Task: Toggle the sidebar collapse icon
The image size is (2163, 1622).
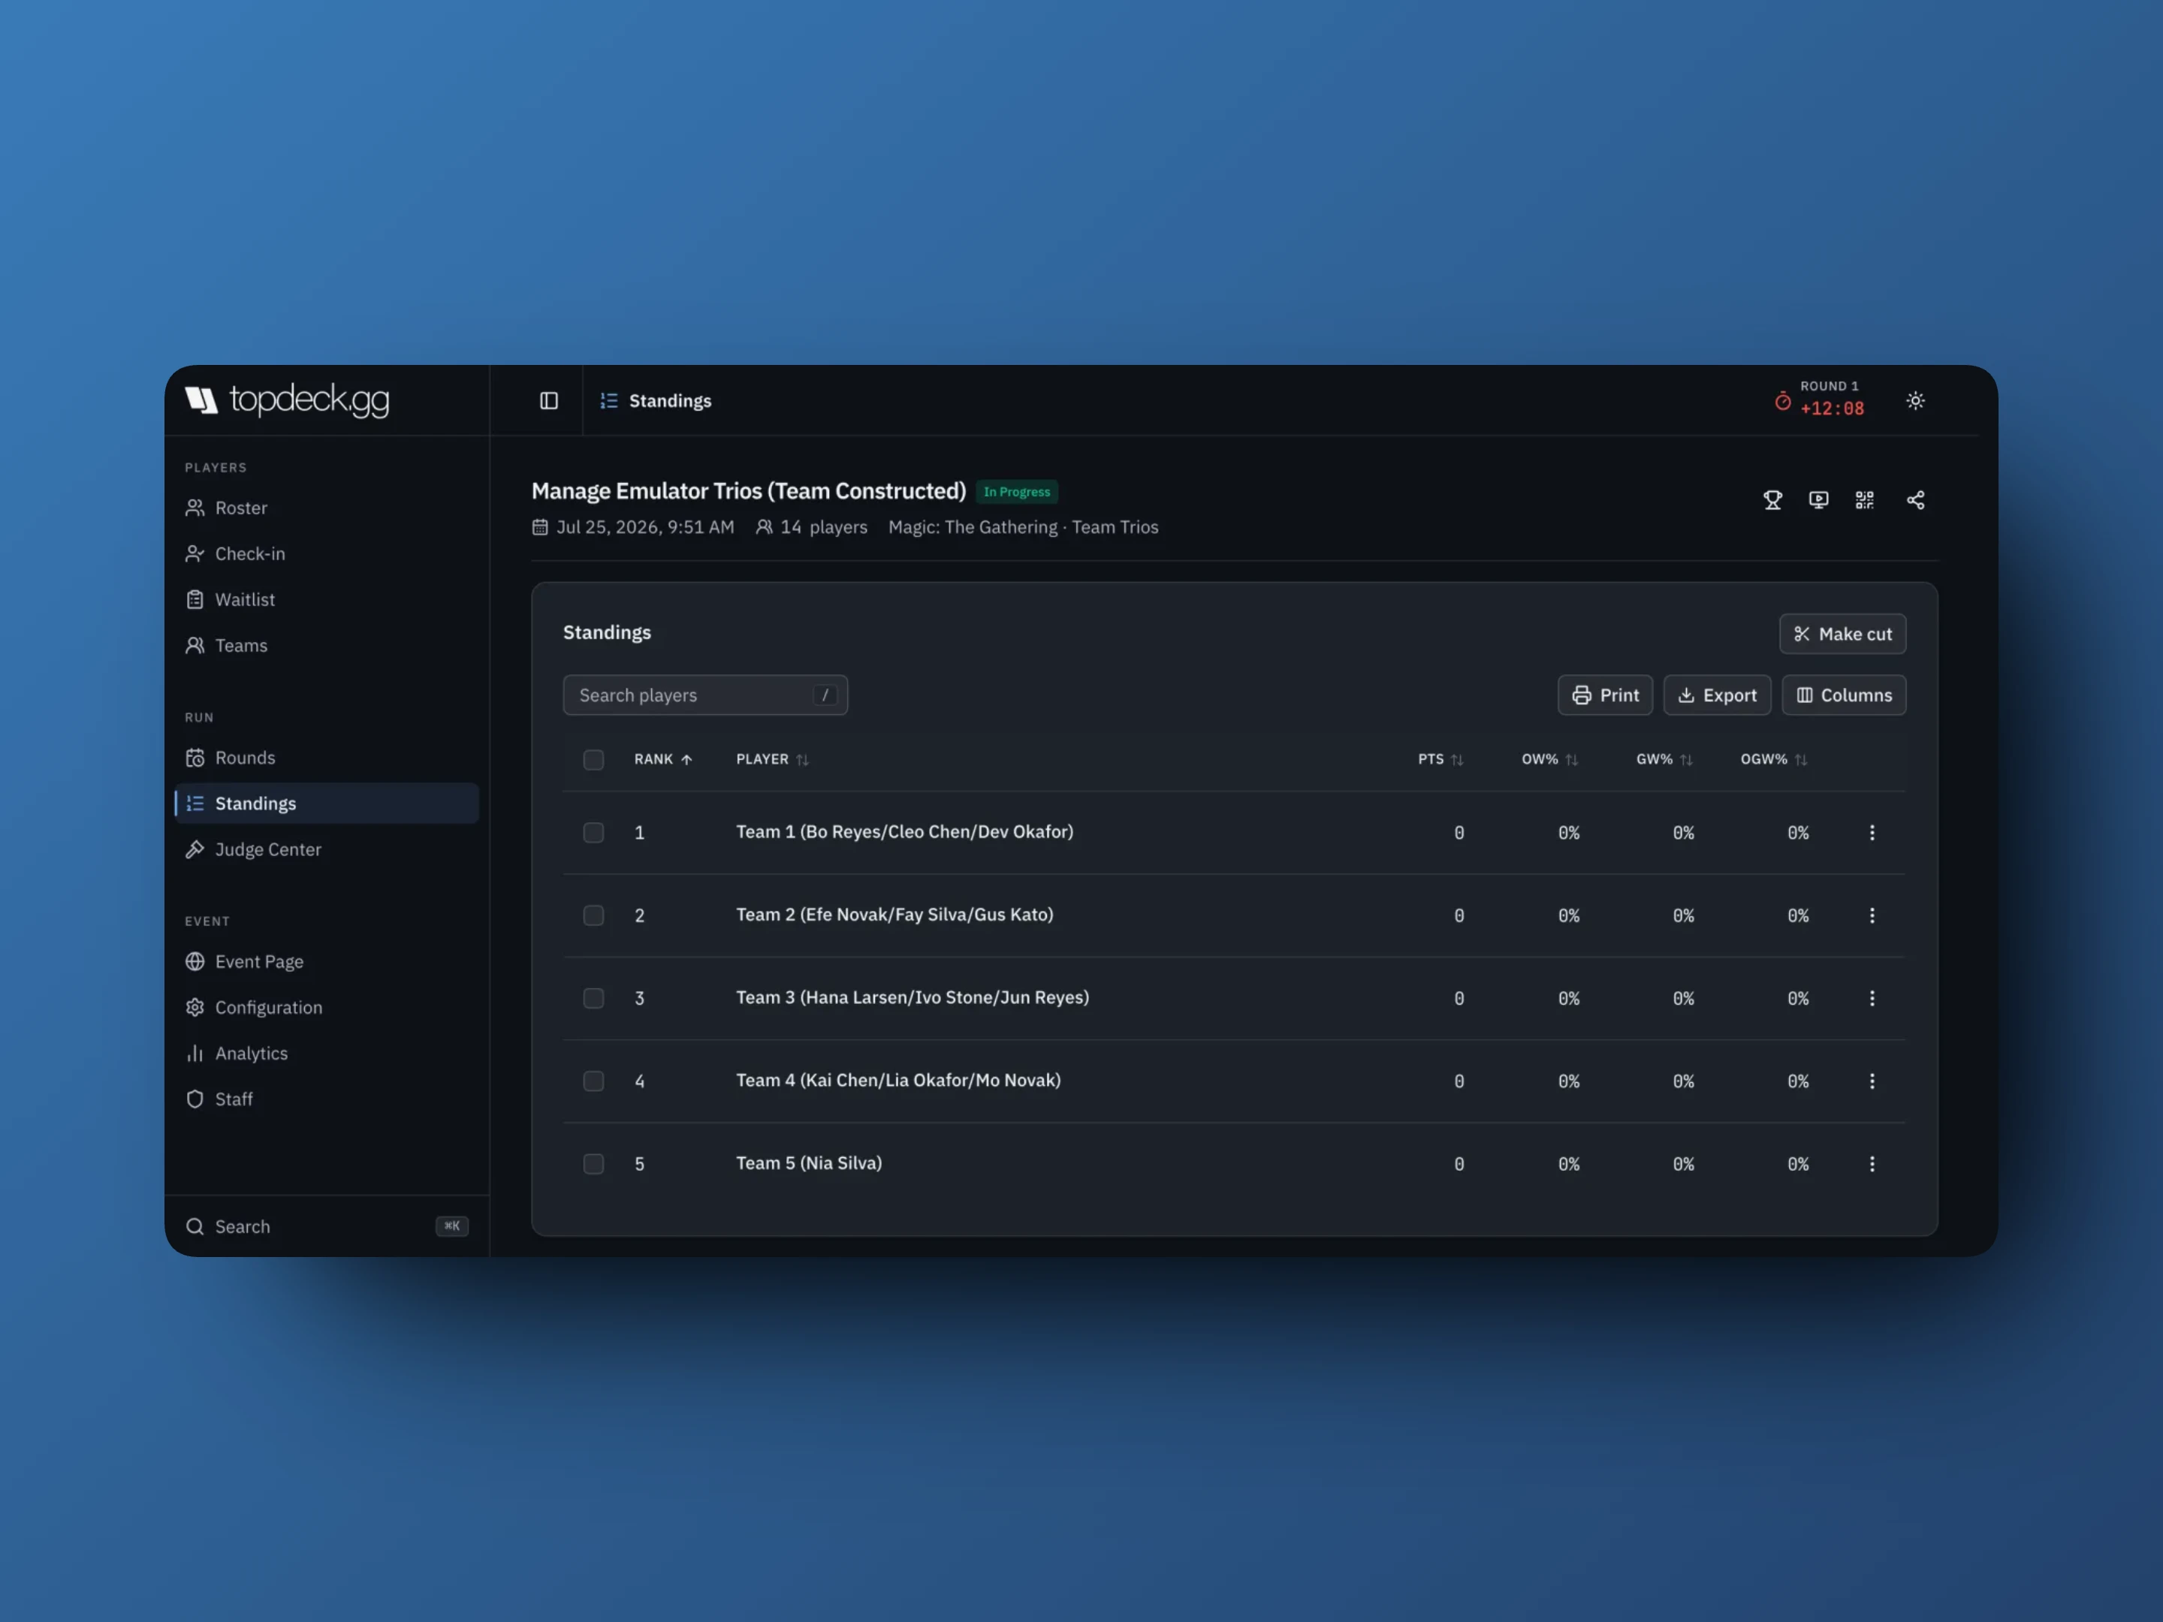Action: click(x=548, y=401)
